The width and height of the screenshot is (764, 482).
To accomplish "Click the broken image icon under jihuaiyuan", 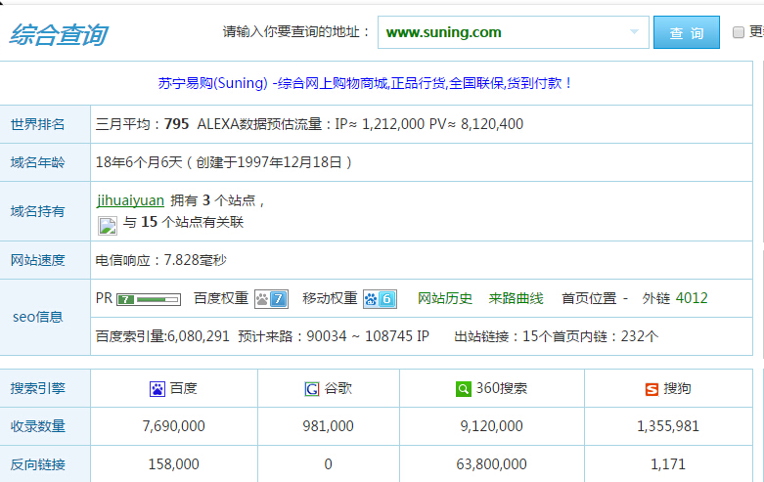I will coord(108,226).
